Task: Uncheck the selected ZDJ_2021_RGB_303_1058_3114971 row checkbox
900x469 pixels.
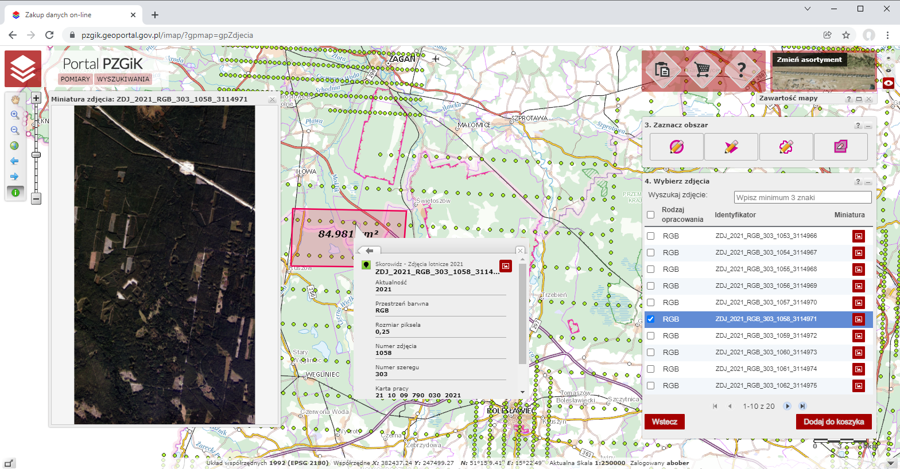Action: [x=650, y=319]
